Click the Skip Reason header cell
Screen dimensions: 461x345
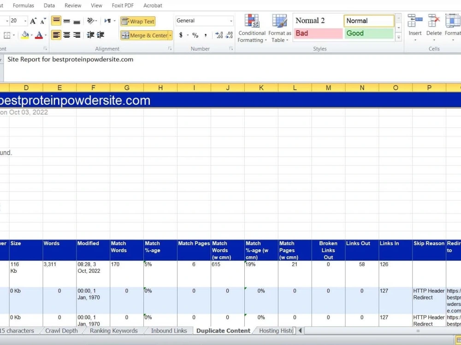point(429,250)
